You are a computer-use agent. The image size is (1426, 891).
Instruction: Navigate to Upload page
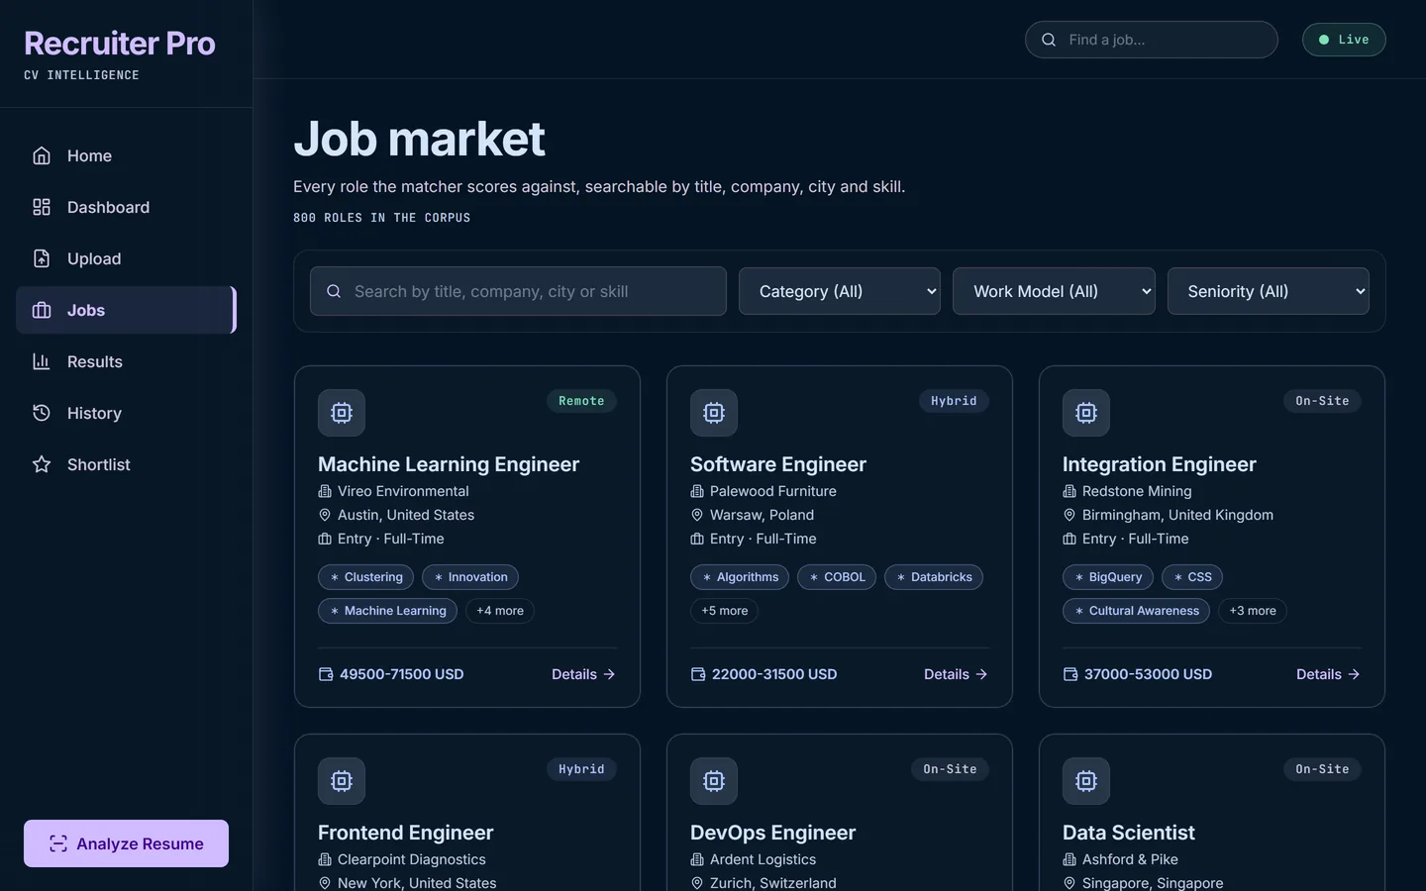tap(126, 258)
